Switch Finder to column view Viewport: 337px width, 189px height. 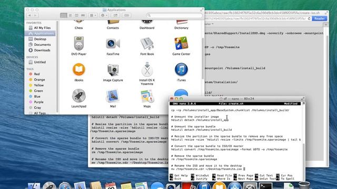pos(76,15)
